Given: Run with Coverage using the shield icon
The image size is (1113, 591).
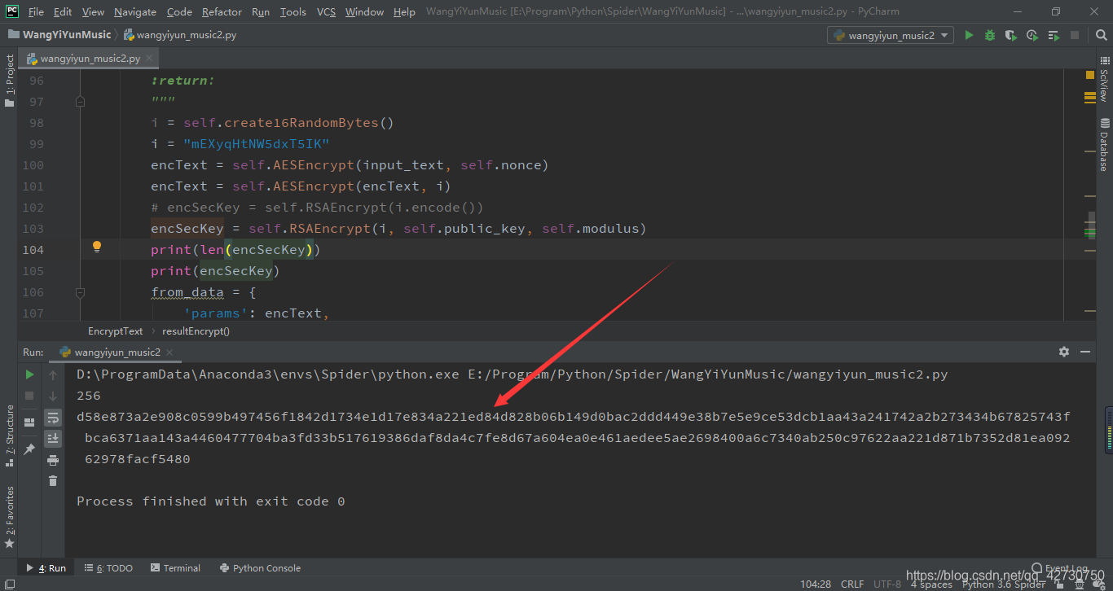Looking at the screenshot, I should tap(1011, 35).
